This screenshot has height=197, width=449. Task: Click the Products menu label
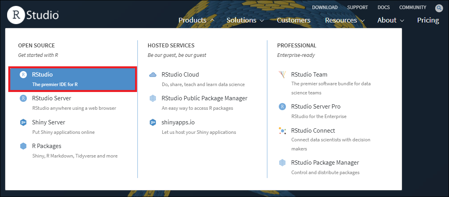pyautogui.click(x=192, y=20)
